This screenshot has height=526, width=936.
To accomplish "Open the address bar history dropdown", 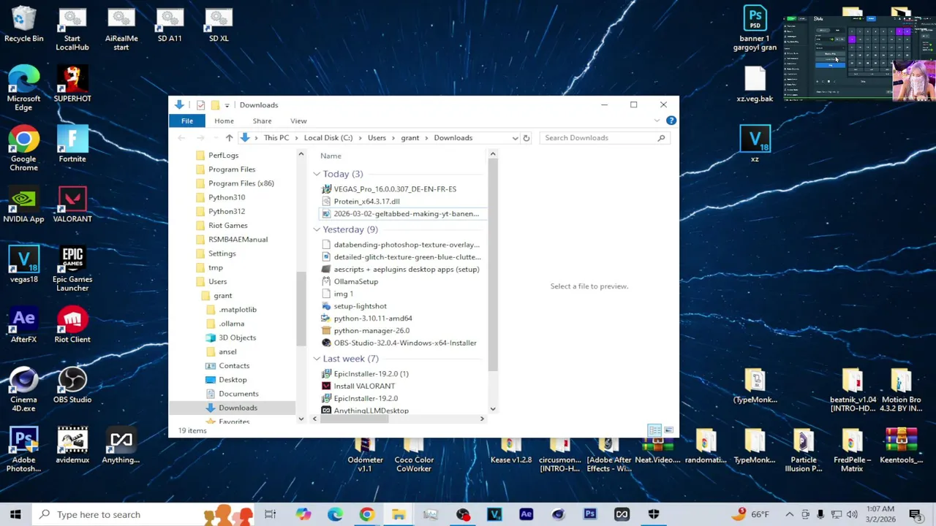I will (515, 137).
